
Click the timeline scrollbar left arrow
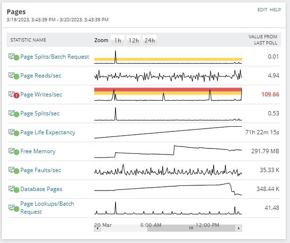(x=97, y=228)
